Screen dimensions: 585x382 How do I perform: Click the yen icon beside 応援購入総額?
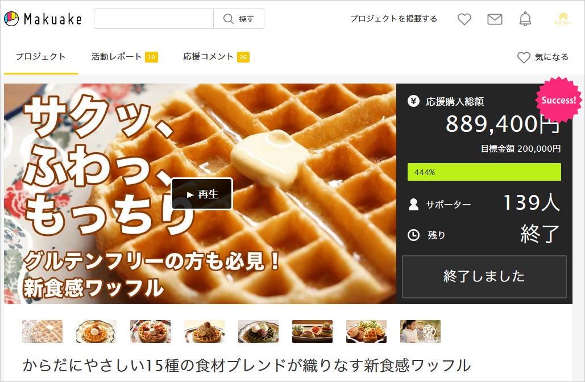click(413, 101)
